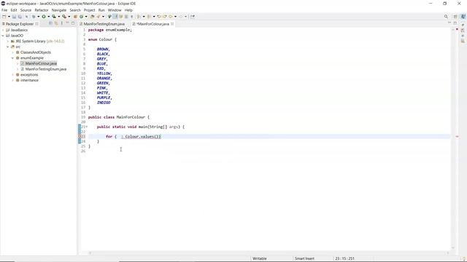467x262 pixels.
Task: Expand the JavaBasics project
Action: 3,30
